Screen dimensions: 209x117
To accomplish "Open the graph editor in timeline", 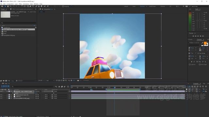I will 68,87.
